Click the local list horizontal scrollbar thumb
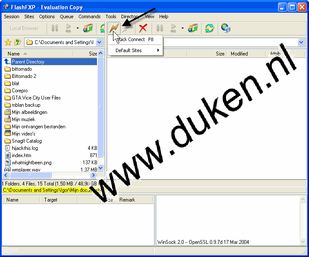Viewport: 309px width, 257px height. (30, 175)
